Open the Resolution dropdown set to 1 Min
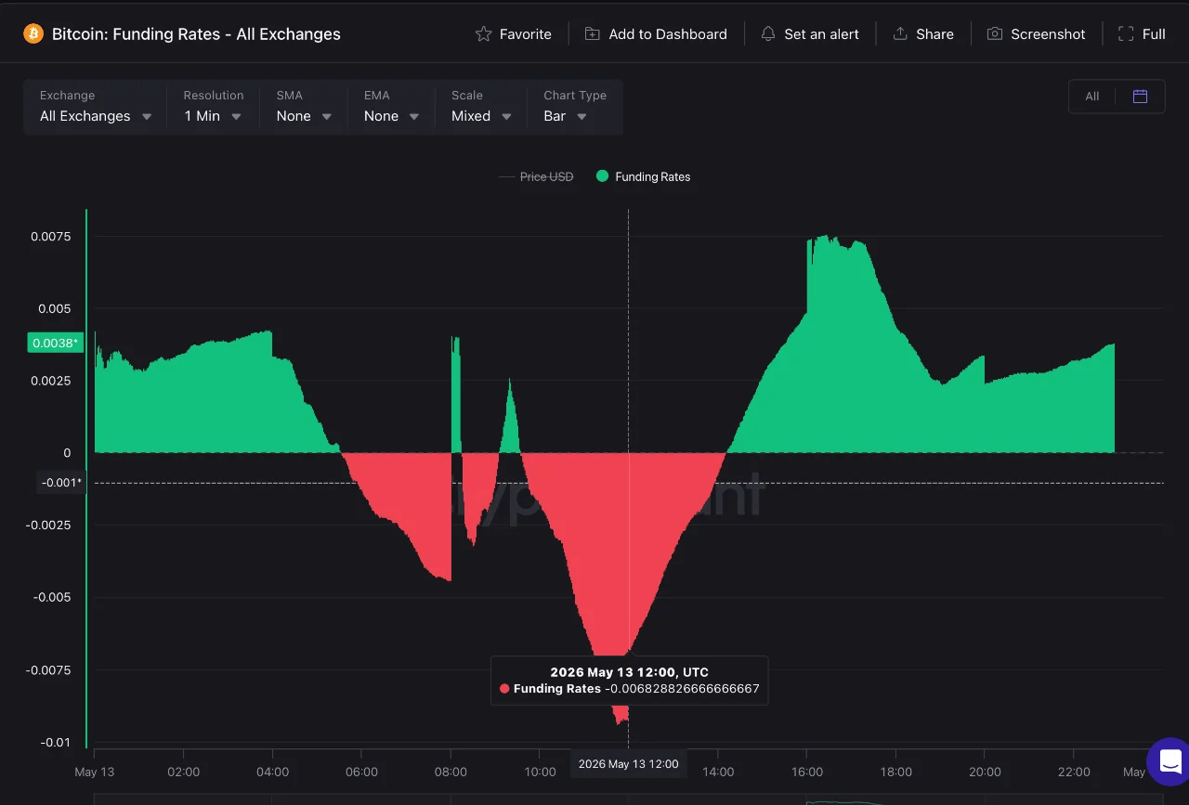This screenshot has height=805, width=1189. [x=213, y=107]
